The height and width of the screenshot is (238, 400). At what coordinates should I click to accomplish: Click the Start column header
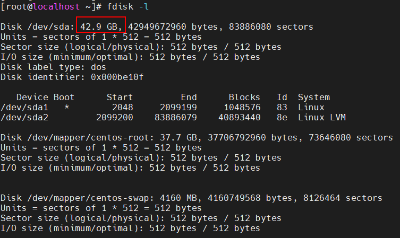click(120, 97)
